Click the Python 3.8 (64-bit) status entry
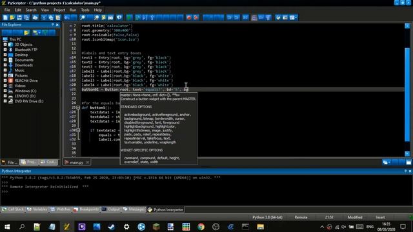 [267, 217]
